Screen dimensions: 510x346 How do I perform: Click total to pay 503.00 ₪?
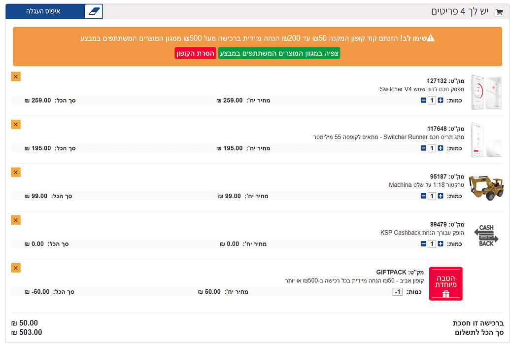click(27, 332)
